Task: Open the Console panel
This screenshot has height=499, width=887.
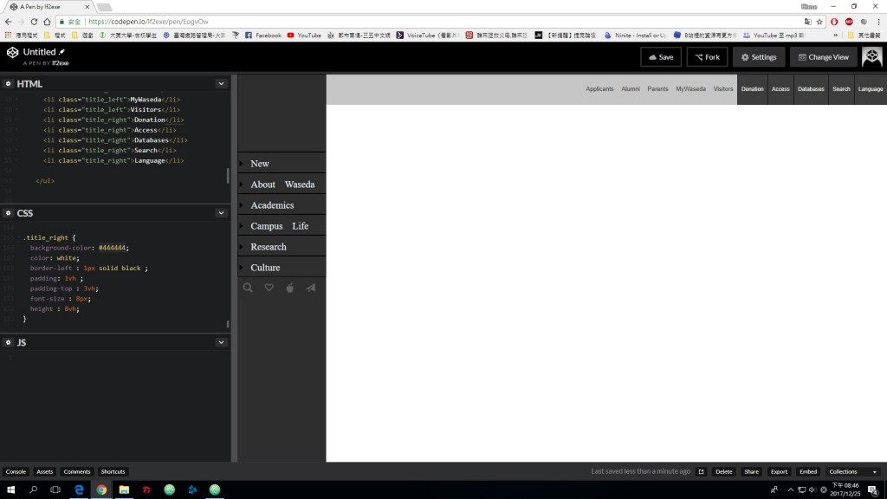Action: 16,471
